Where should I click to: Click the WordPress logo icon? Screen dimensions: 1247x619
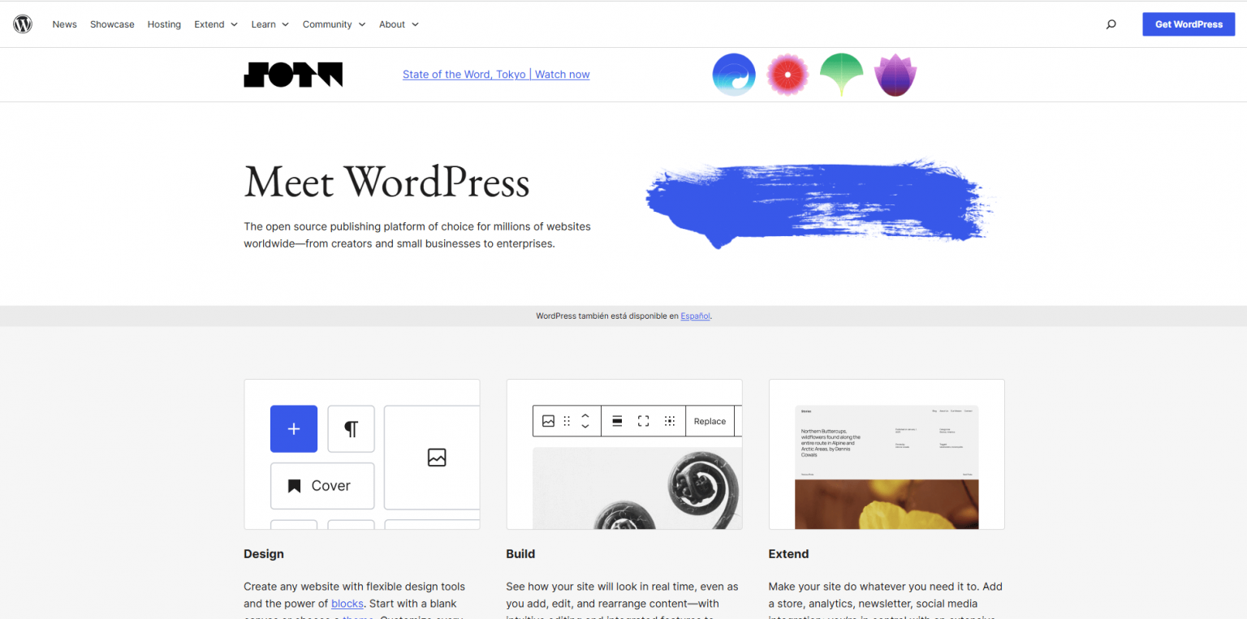(23, 24)
